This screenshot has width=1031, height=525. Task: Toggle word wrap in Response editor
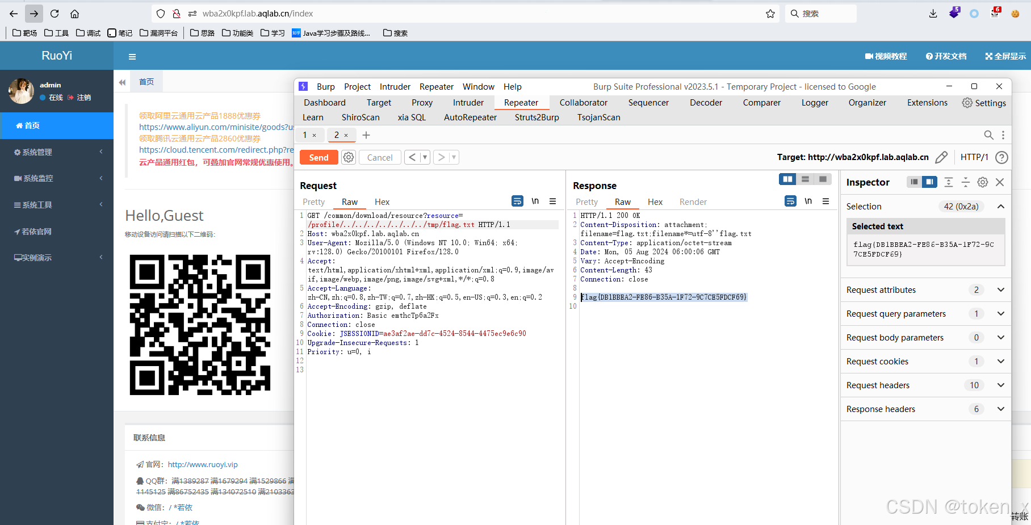point(790,201)
